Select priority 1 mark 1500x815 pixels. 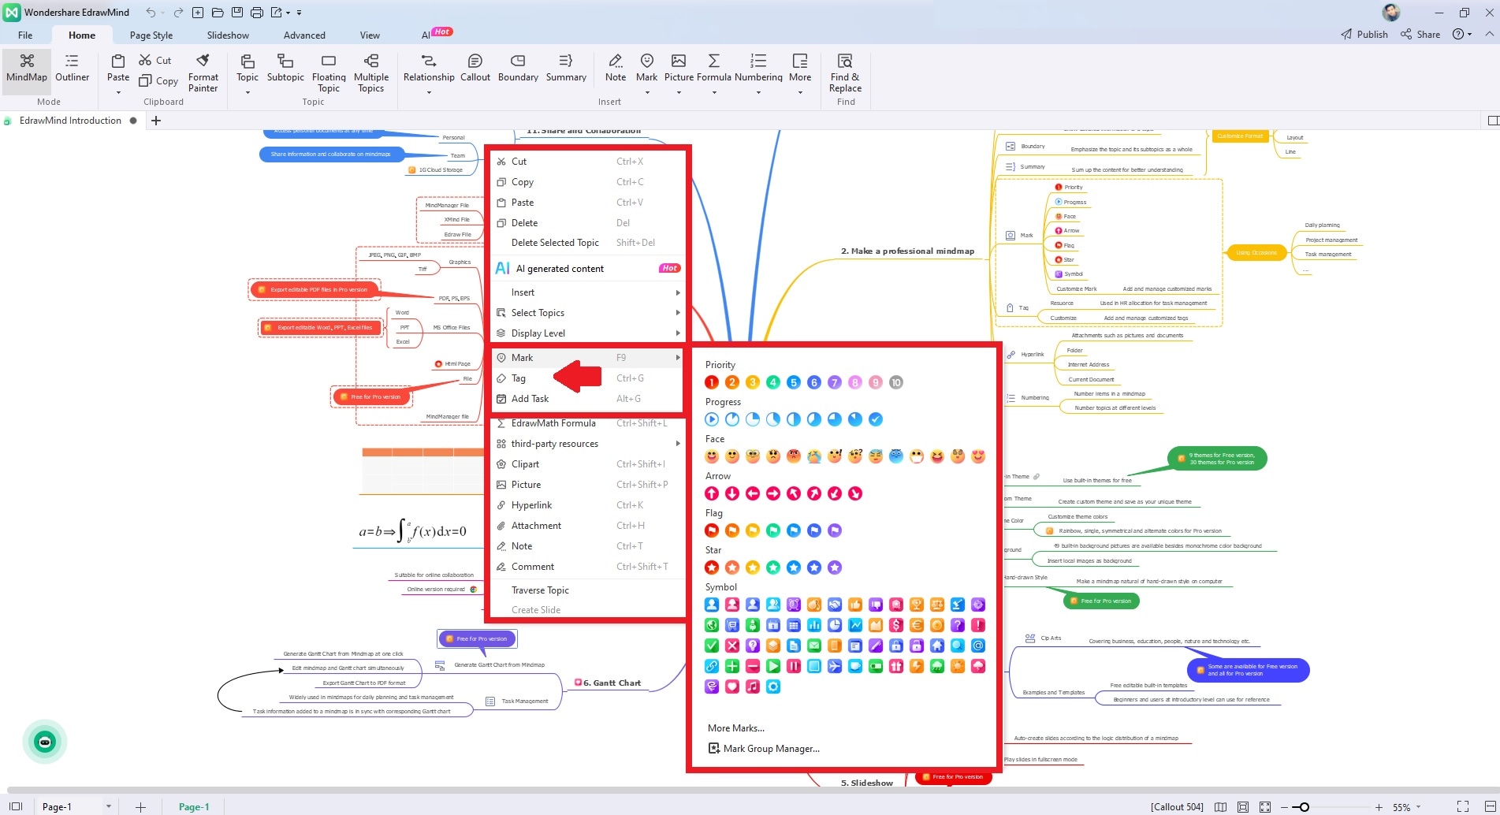pos(712,382)
